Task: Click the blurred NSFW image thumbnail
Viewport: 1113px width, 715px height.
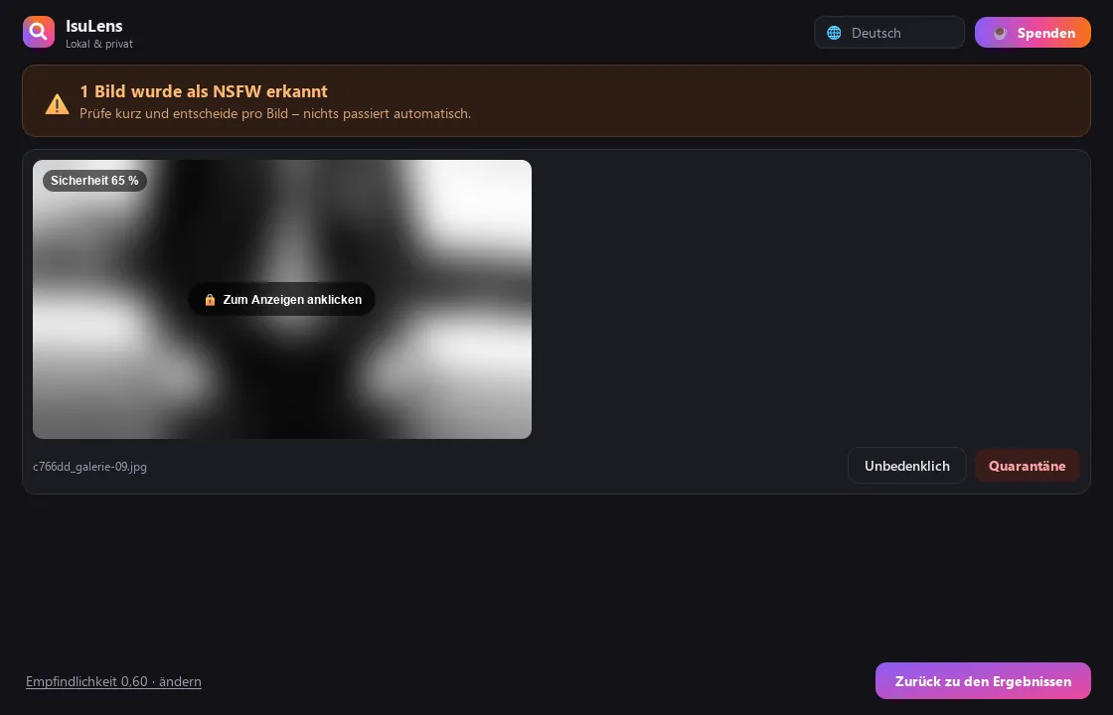Action: coord(282,299)
